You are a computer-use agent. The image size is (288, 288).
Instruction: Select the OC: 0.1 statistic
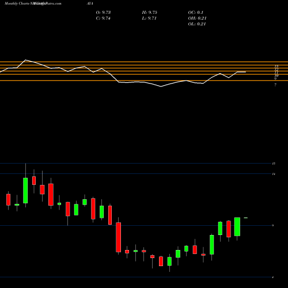196,13
